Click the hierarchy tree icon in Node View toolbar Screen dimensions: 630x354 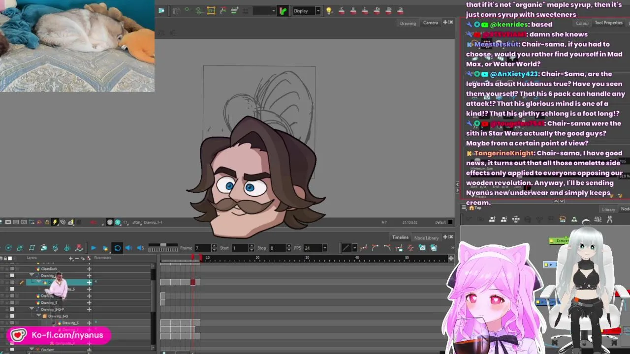coord(516,219)
